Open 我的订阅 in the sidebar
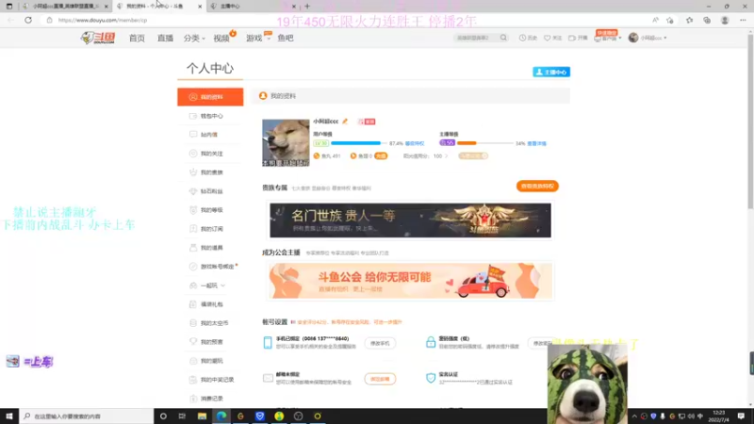 pyautogui.click(x=210, y=229)
